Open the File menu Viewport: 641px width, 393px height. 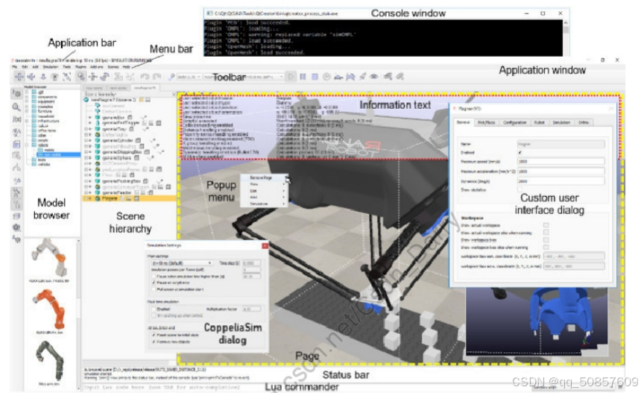coord(15,66)
